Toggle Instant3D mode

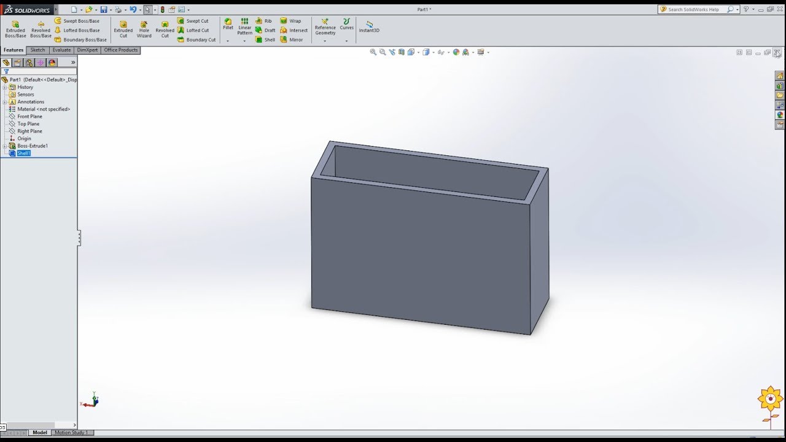point(369,26)
